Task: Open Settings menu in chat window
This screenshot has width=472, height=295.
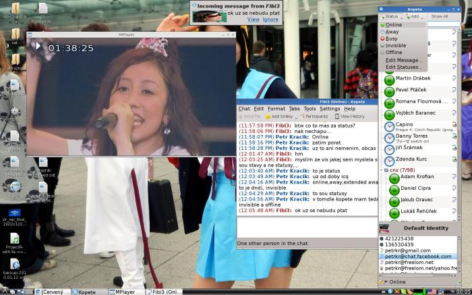Action: point(330,109)
